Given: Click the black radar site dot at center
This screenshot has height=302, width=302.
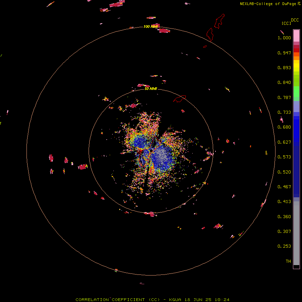Looking at the screenshot, I should (151, 150).
